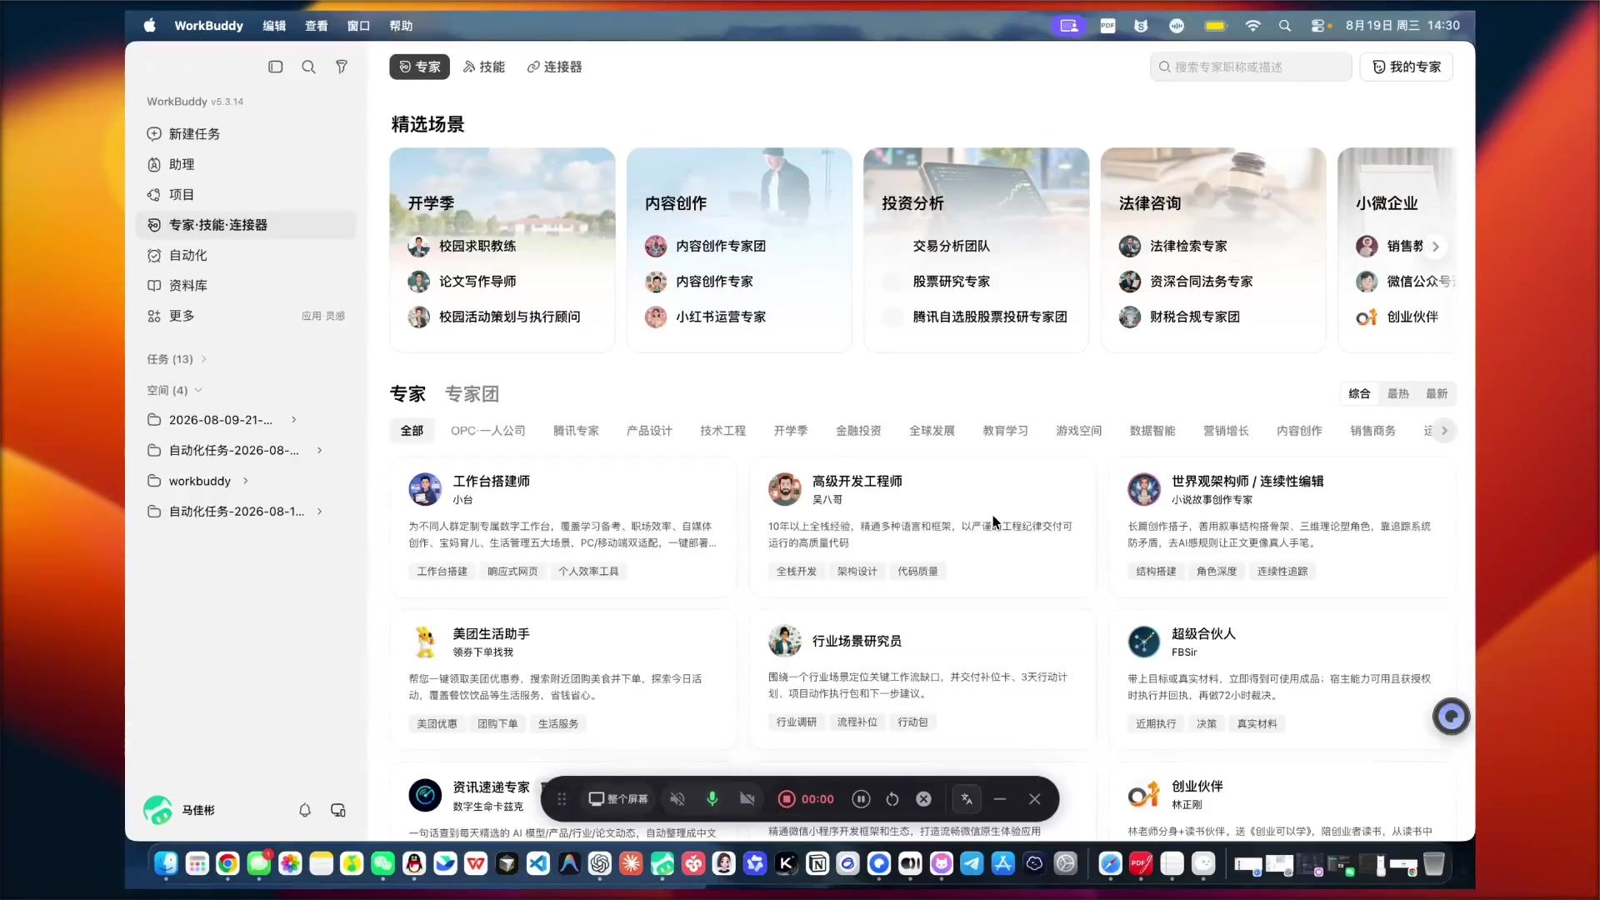The image size is (1600, 900).
Task: Click the translate icon in recording bar
Action: pos(967,799)
